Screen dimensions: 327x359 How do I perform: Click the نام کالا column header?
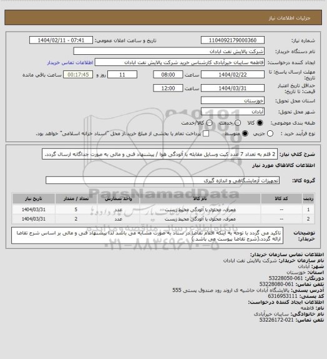point(200,199)
